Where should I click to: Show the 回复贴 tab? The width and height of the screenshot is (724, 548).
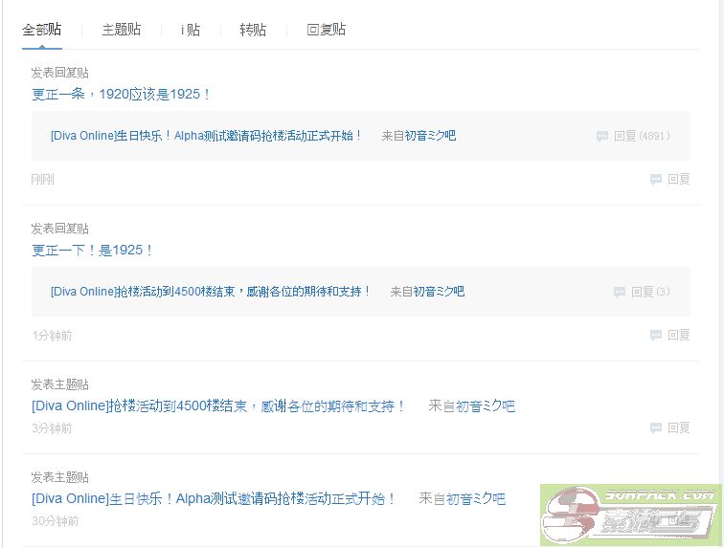click(x=326, y=30)
